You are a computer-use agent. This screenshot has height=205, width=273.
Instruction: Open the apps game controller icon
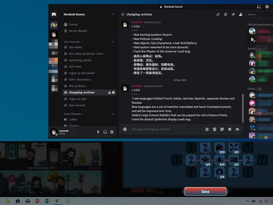coord(237,129)
